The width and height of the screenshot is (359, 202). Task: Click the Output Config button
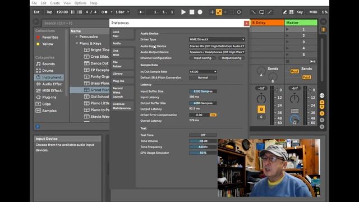[231, 58]
